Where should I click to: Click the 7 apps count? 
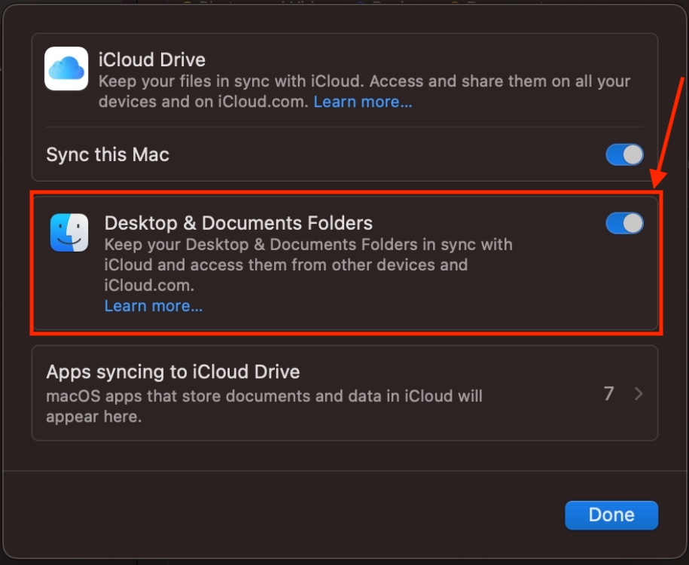[608, 393]
